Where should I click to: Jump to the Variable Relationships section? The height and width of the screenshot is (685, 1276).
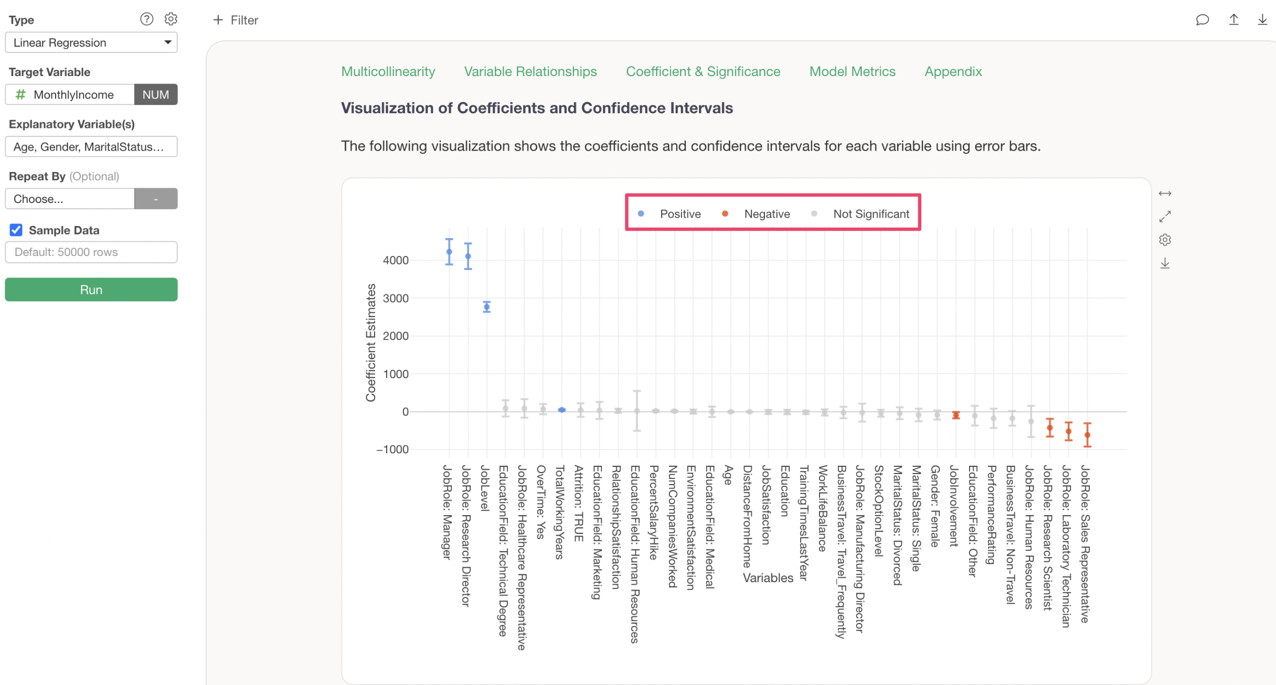point(530,71)
